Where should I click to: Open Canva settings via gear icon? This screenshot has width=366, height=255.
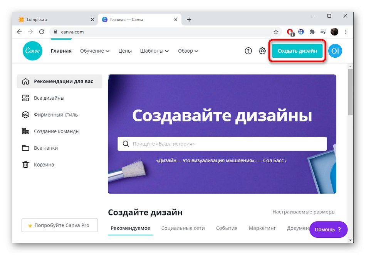[x=262, y=50]
